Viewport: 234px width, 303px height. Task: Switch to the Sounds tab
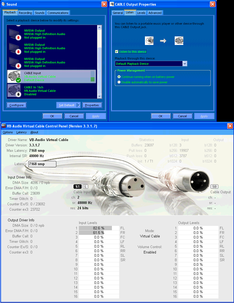coord(40,13)
